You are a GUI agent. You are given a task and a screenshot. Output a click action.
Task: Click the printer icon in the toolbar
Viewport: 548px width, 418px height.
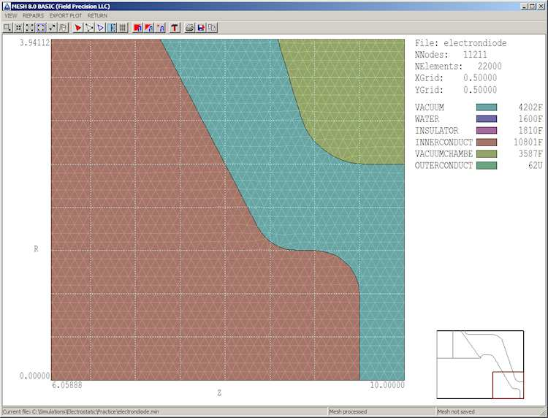click(x=189, y=28)
